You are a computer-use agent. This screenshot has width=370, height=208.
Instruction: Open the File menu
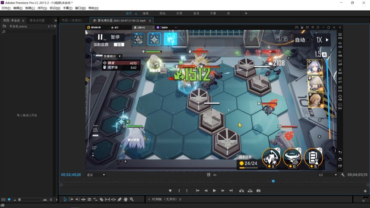(x=6, y=8)
